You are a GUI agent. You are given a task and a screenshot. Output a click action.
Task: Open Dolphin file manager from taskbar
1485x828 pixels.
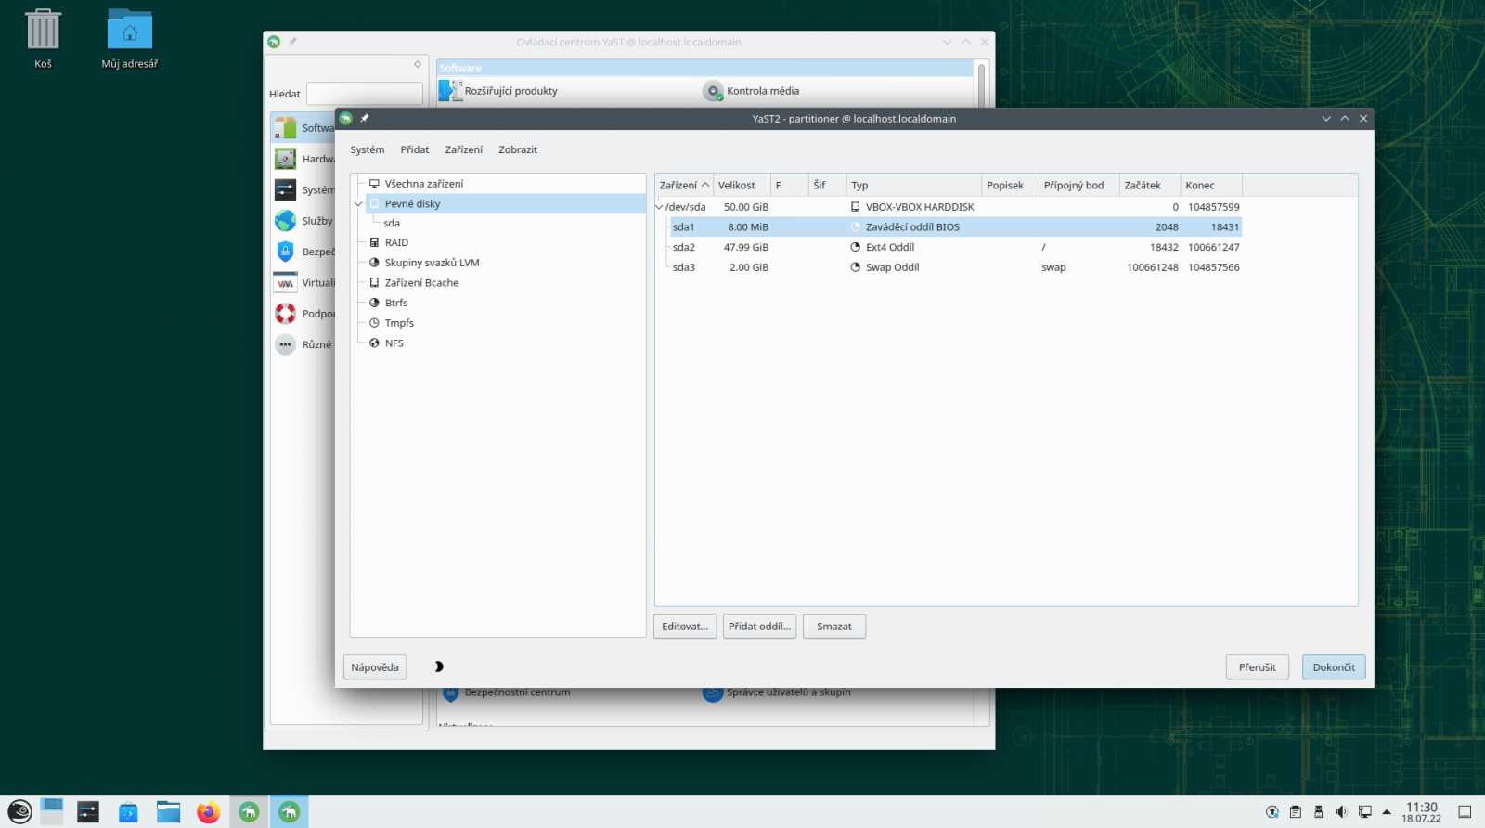(x=168, y=812)
